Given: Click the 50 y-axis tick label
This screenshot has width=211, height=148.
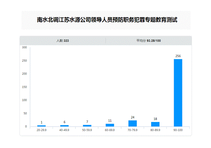Looking at the screenshot, I should [x=25, y=113].
